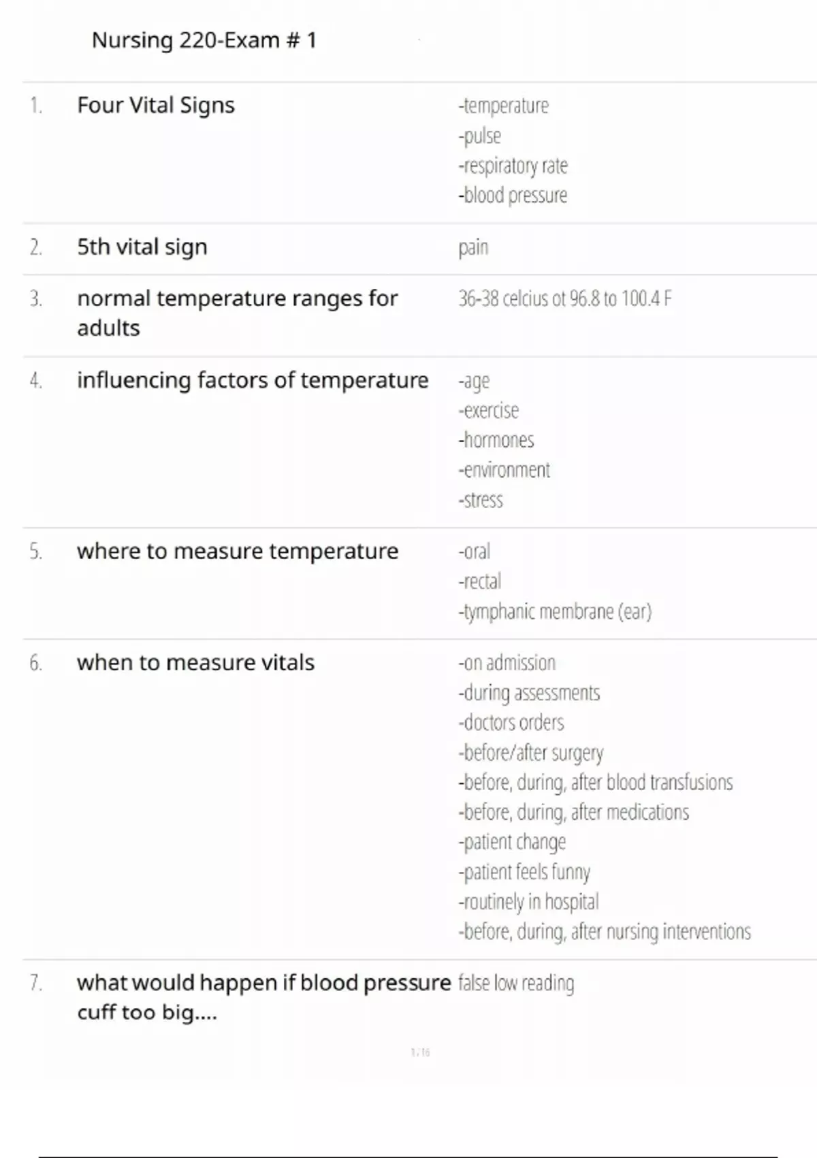
Task: Click the '-environment' list entry
Action: pos(504,470)
